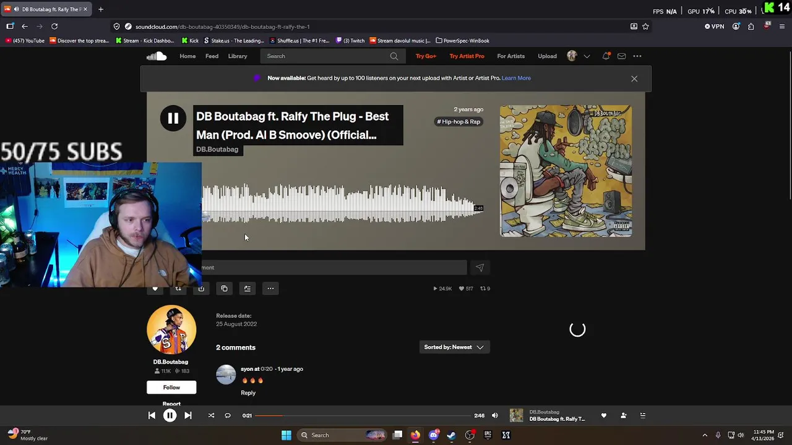
Task: Add track to Next up icon
Action: coord(247,289)
